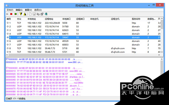Click the app icon in the title bar
169x105 pixels.
tap(7, 5)
